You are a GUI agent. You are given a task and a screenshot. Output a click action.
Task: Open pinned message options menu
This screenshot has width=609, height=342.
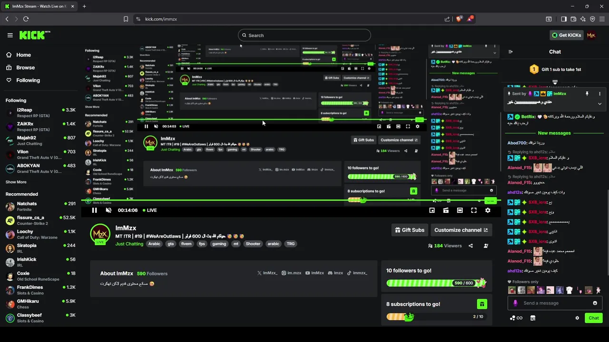click(x=599, y=94)
